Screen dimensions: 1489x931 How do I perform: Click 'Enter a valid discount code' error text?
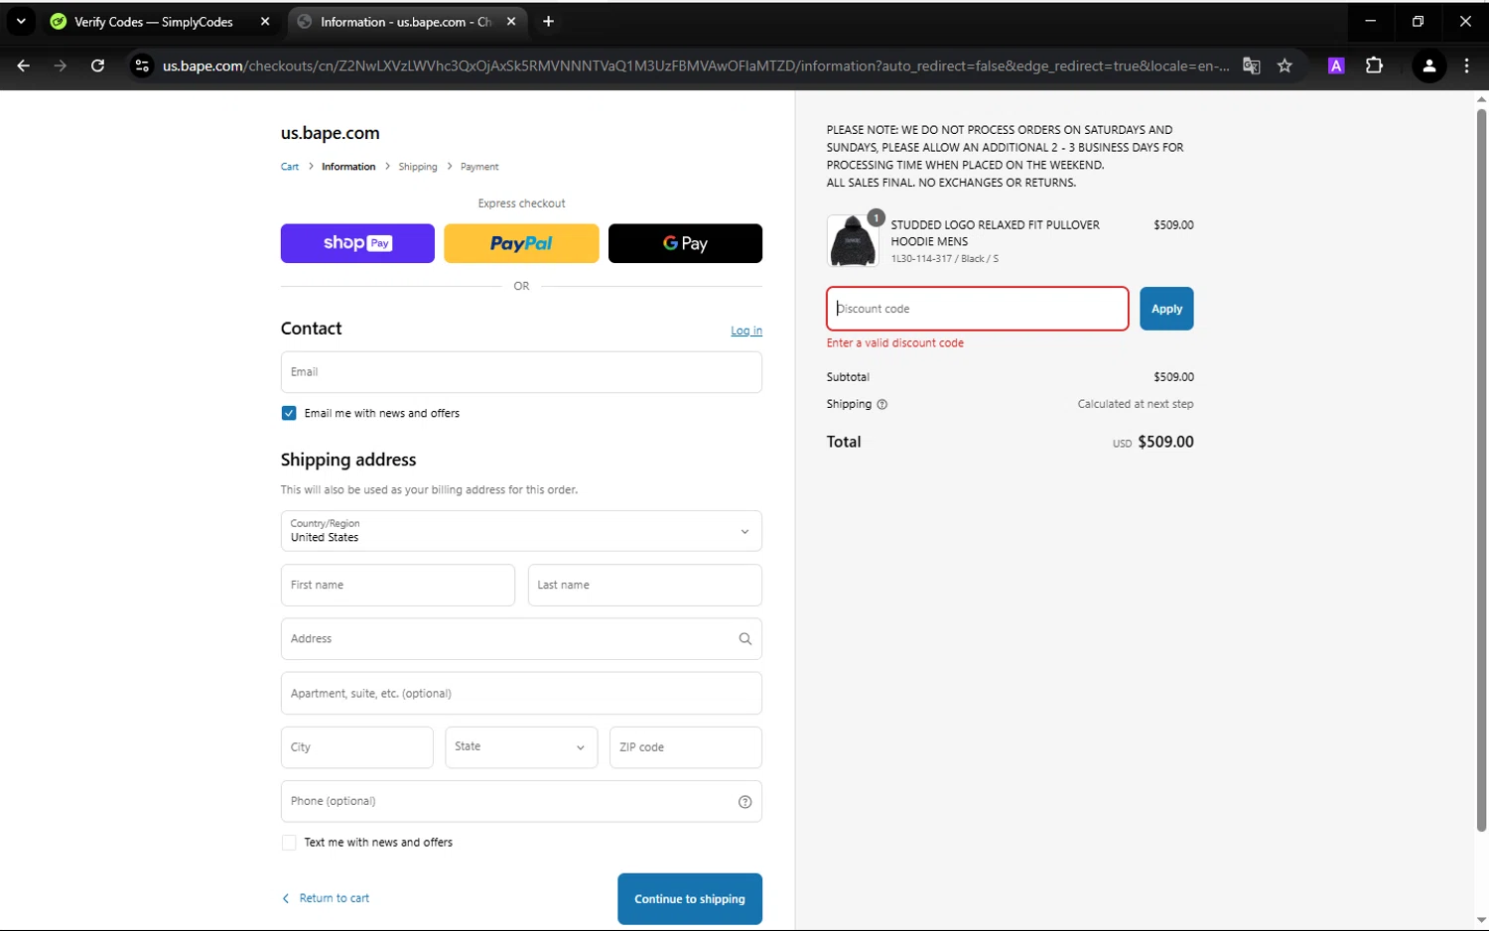tap(895, 343)
